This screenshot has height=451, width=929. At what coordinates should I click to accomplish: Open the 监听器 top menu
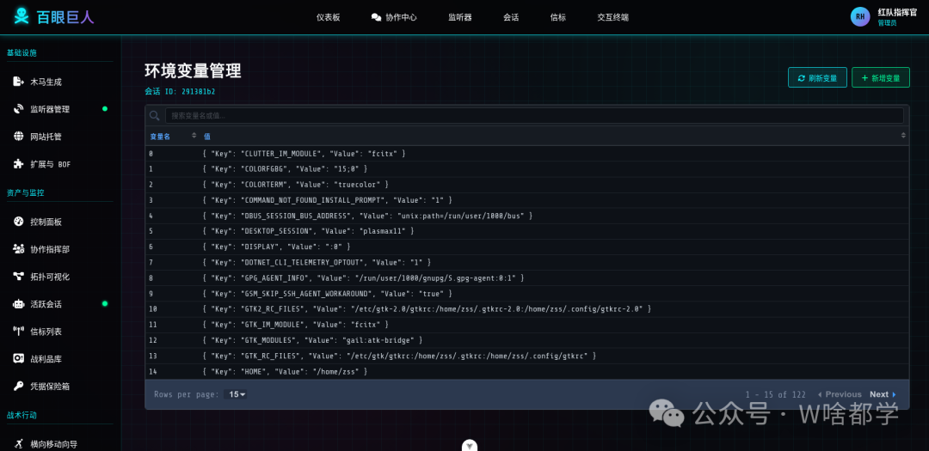point(459,17)
